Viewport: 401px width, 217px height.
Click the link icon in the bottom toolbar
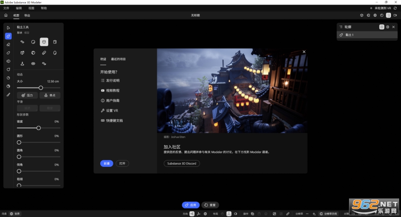288,214
